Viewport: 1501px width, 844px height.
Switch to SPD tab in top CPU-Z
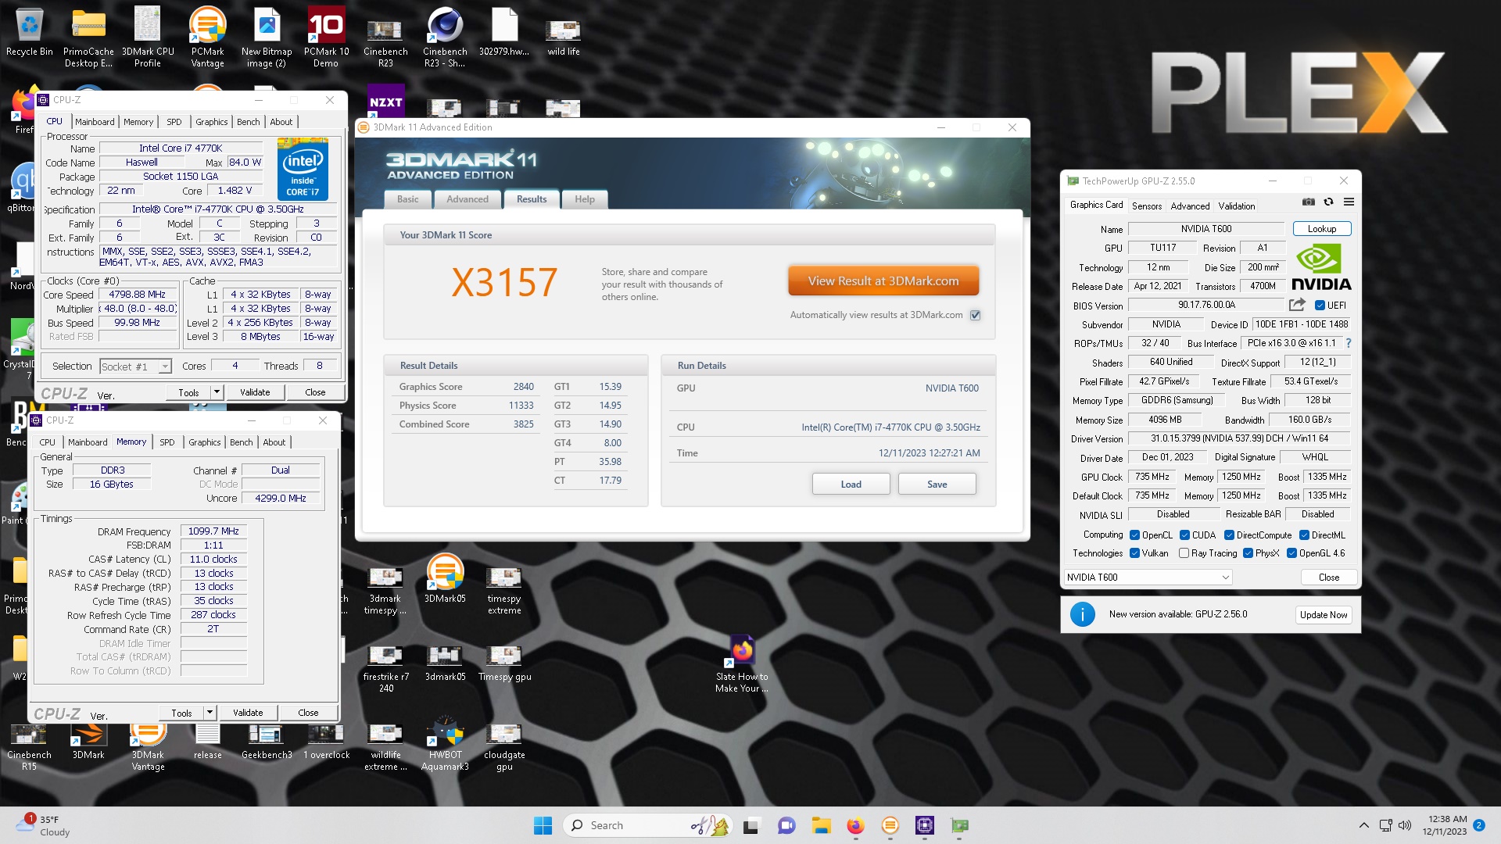(174, 122)
